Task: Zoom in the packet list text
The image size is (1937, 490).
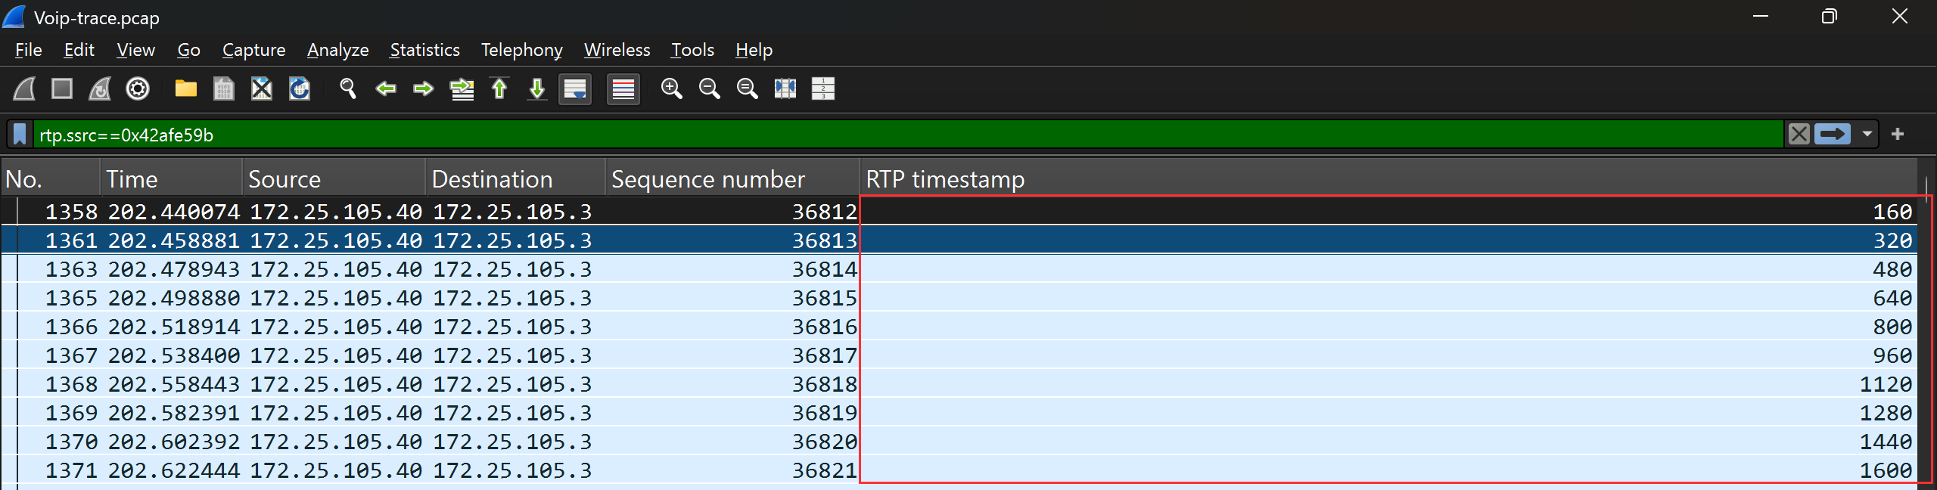Action: [x=672, y=89]
